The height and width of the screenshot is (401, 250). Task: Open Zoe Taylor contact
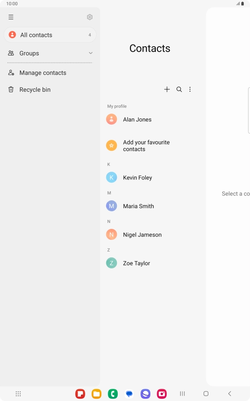click(x=150, y=263)
